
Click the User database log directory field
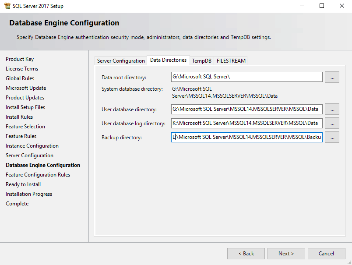247,123
